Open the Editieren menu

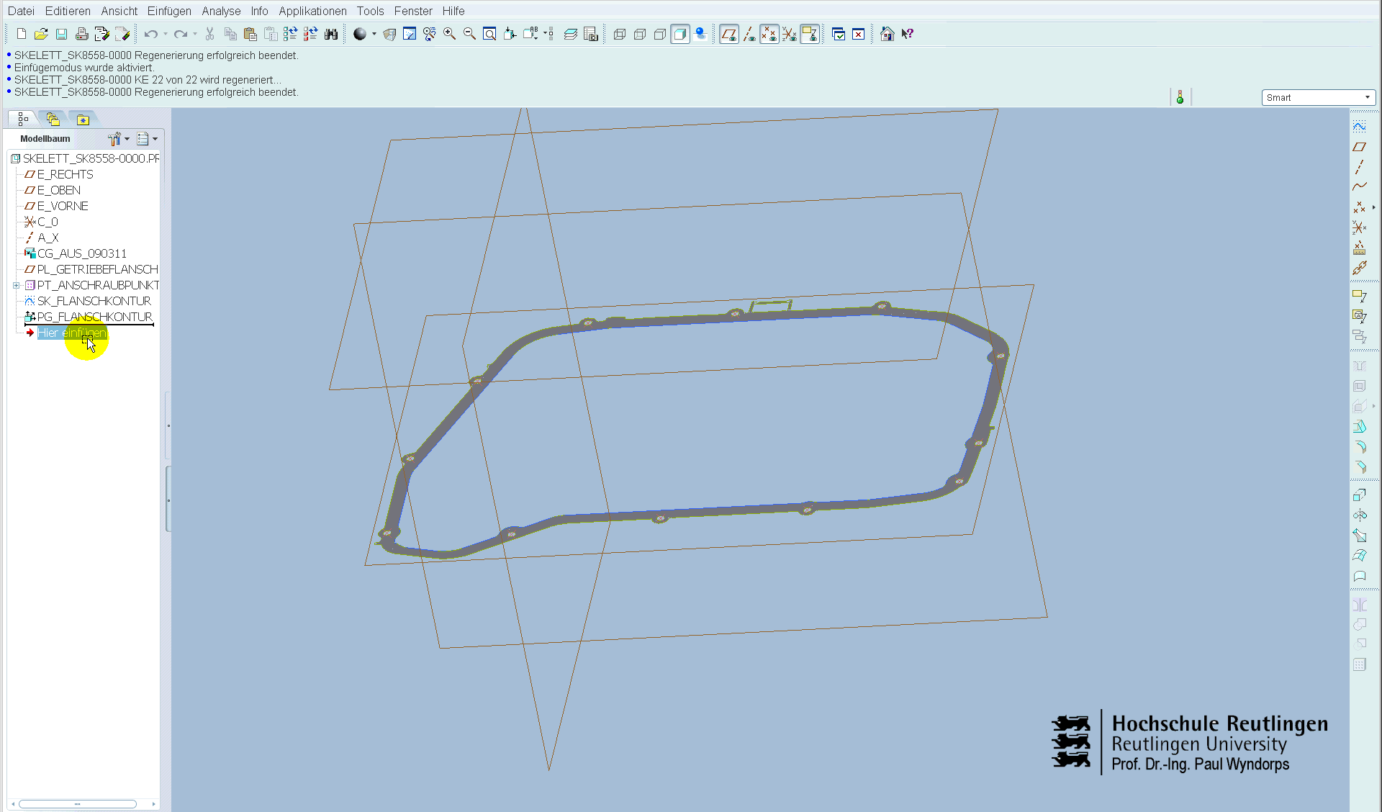click(68, 11)
